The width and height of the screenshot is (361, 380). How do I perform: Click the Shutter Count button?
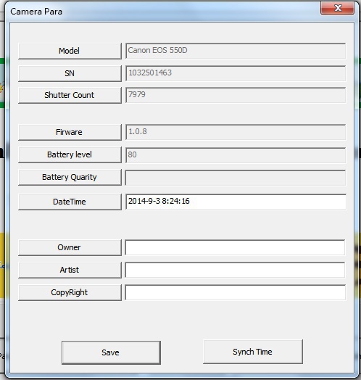(x=70, y=95)
